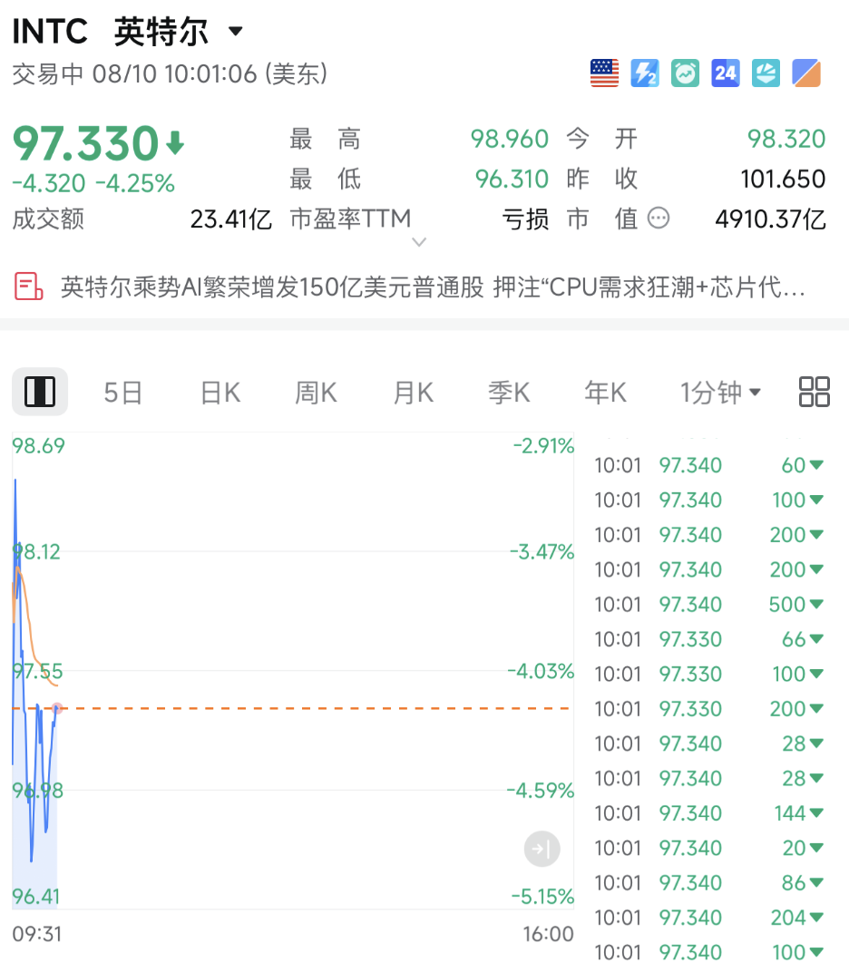Tap the -4.25% change percentage
The width and height of the screenshot is (849, 972).
134,183
